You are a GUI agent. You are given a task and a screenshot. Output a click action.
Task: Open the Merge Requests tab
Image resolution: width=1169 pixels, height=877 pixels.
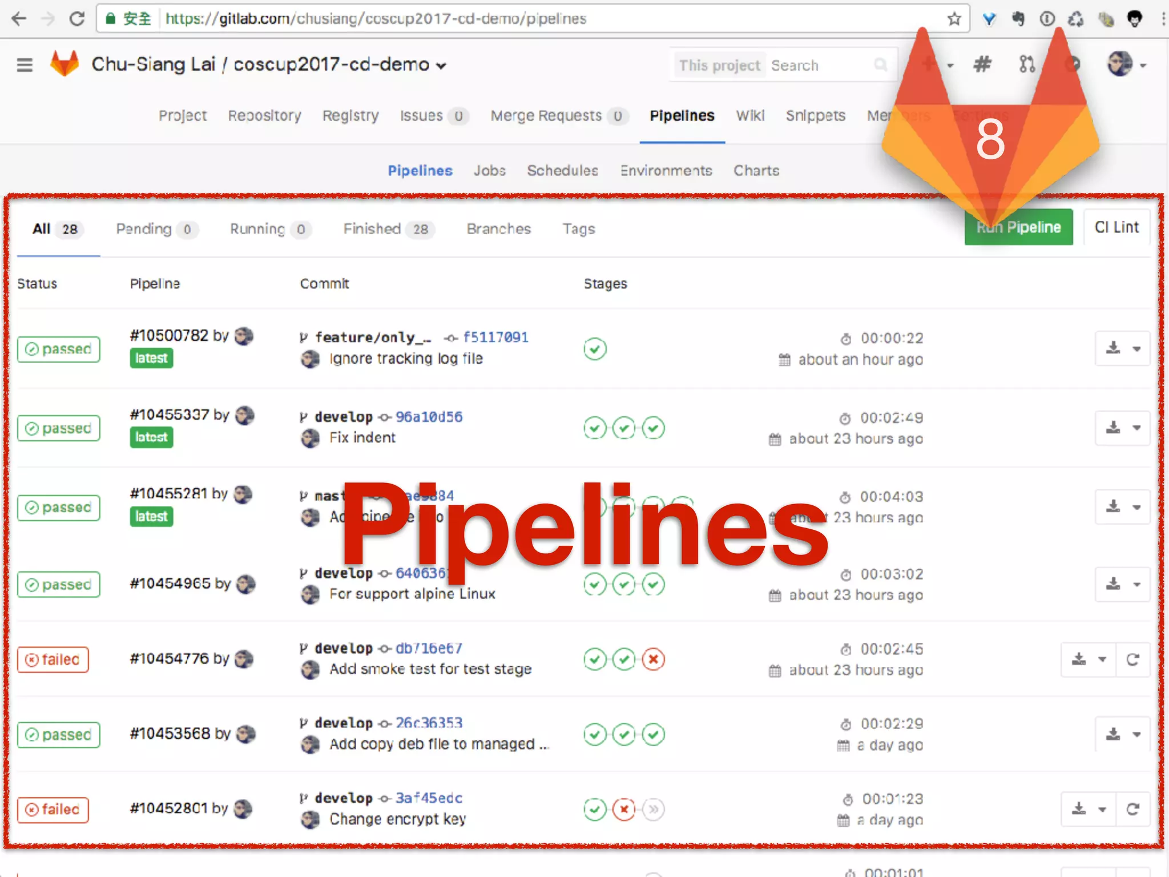[559, 116]
